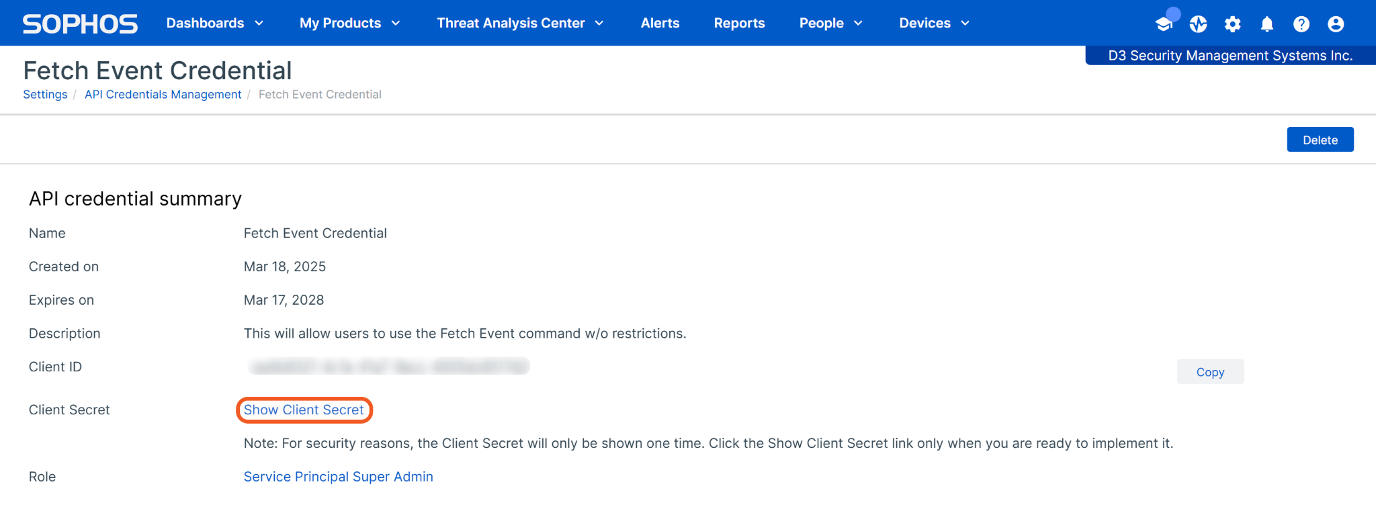Open the Reports menu item

pyautogui.click(x=739, y=23)
